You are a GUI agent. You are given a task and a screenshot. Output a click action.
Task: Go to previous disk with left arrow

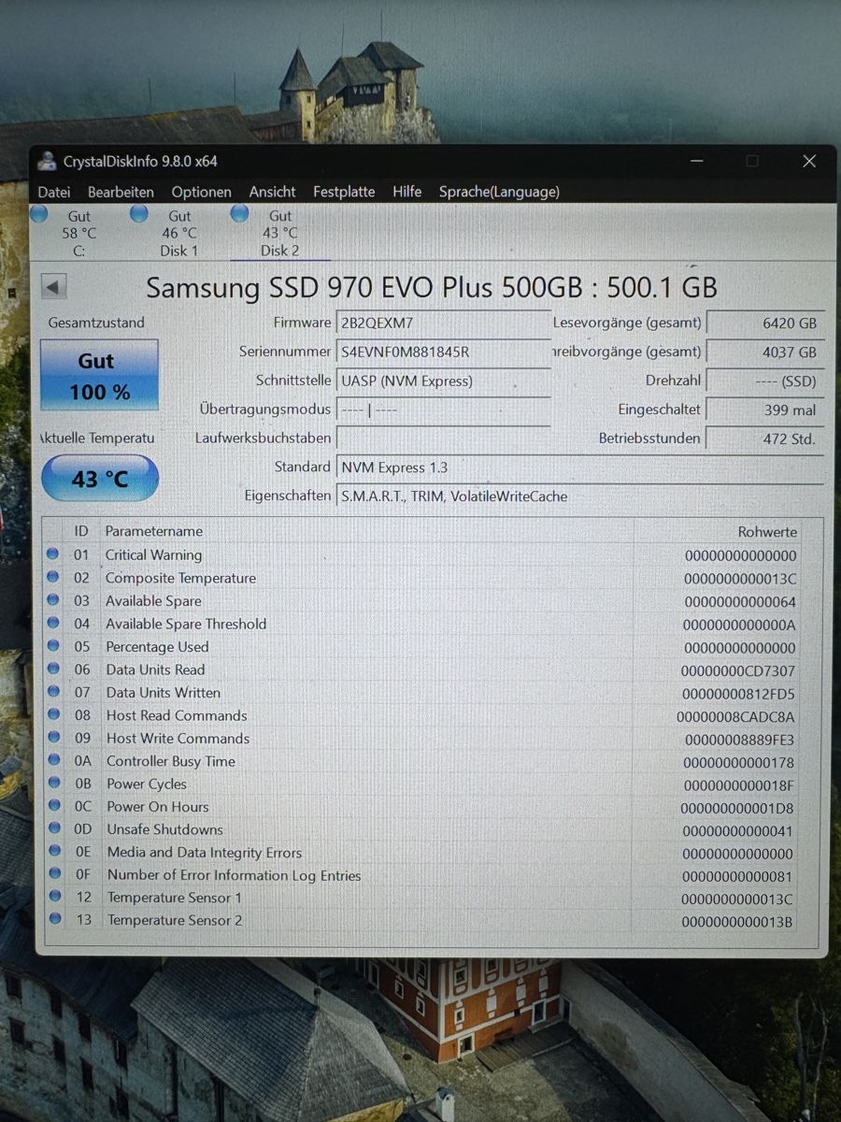(54, 287)
